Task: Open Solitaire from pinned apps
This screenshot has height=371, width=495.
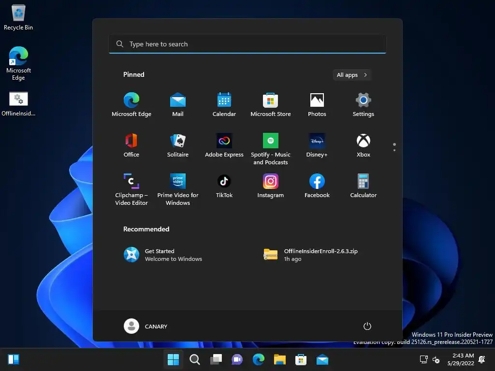Action: tap(178, 145)
